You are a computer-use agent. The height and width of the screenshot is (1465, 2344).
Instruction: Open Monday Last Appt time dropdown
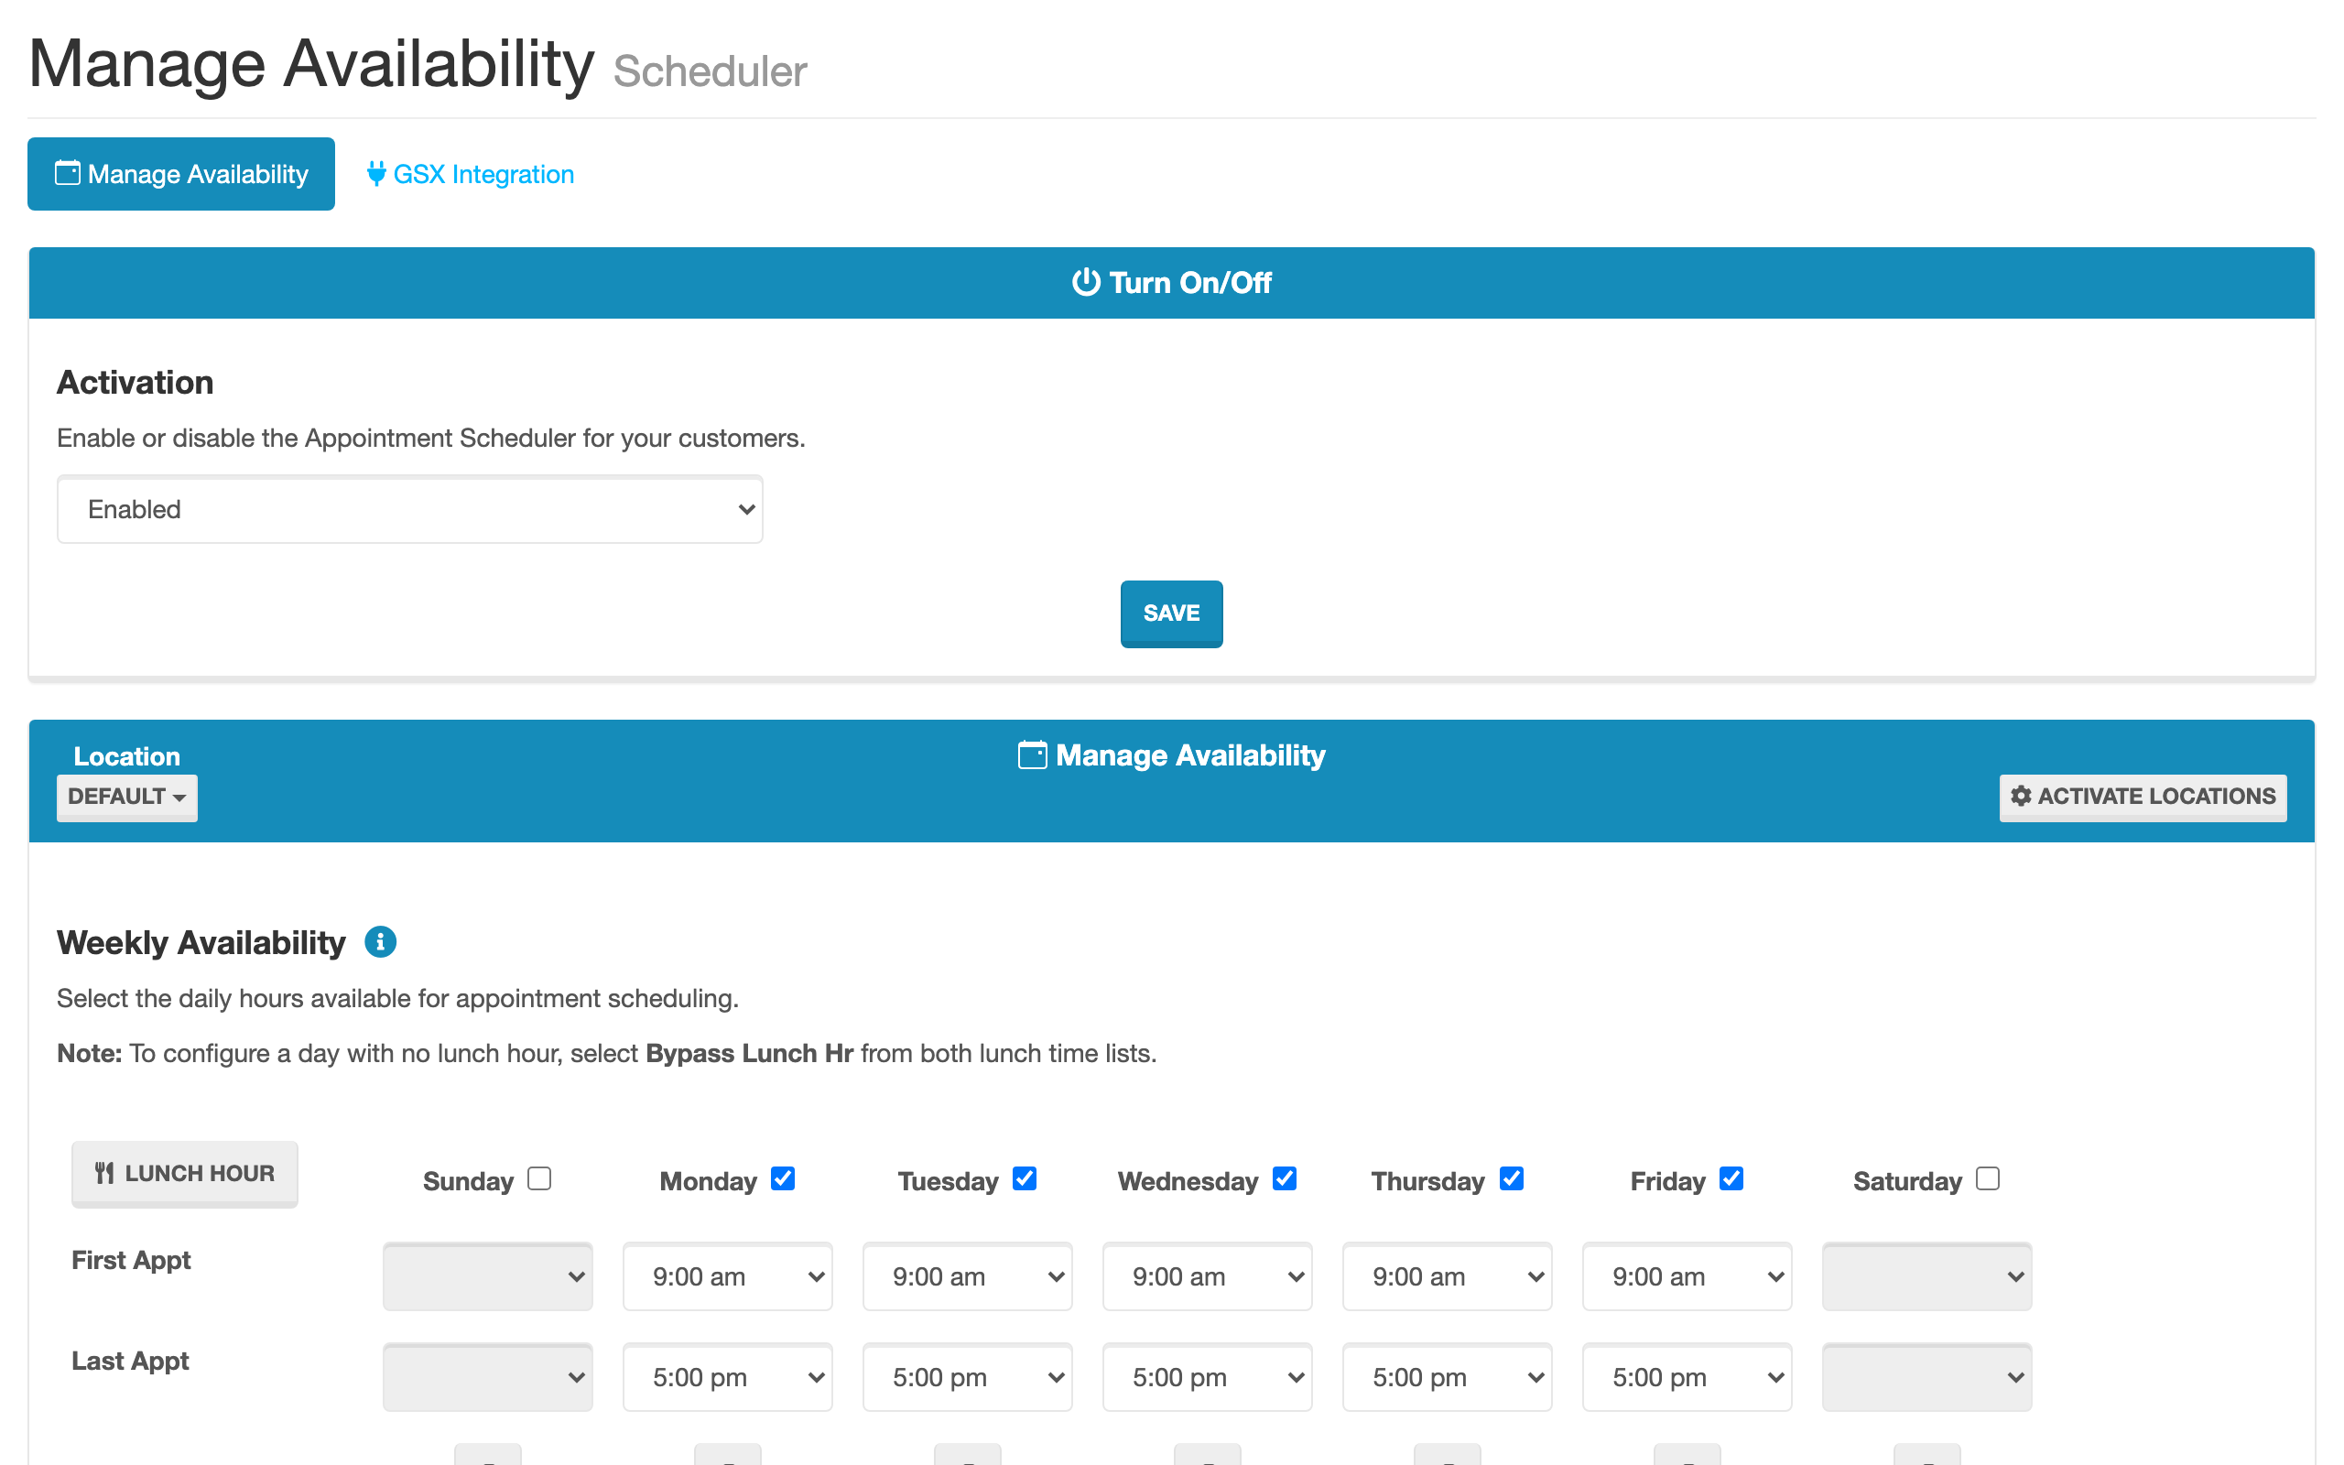pyautogui.click(x=727, y=1377)
